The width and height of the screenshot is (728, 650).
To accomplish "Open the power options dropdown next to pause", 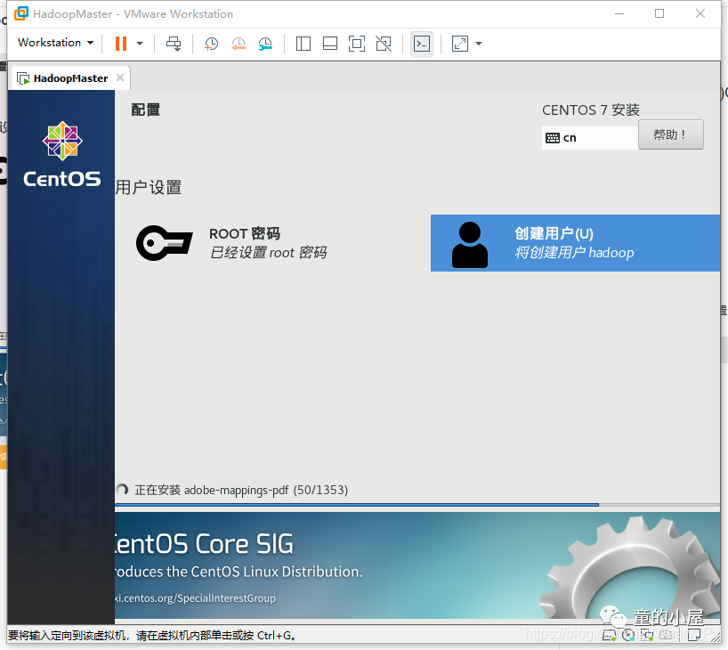I will pos(140,44).
